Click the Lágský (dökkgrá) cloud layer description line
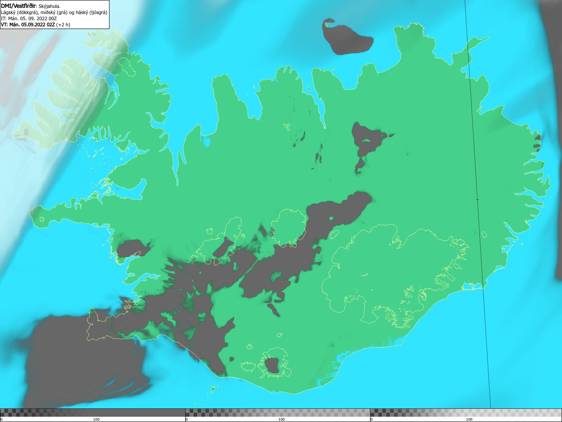The height and width of the screenshot is (422, 562). [54, 12]
